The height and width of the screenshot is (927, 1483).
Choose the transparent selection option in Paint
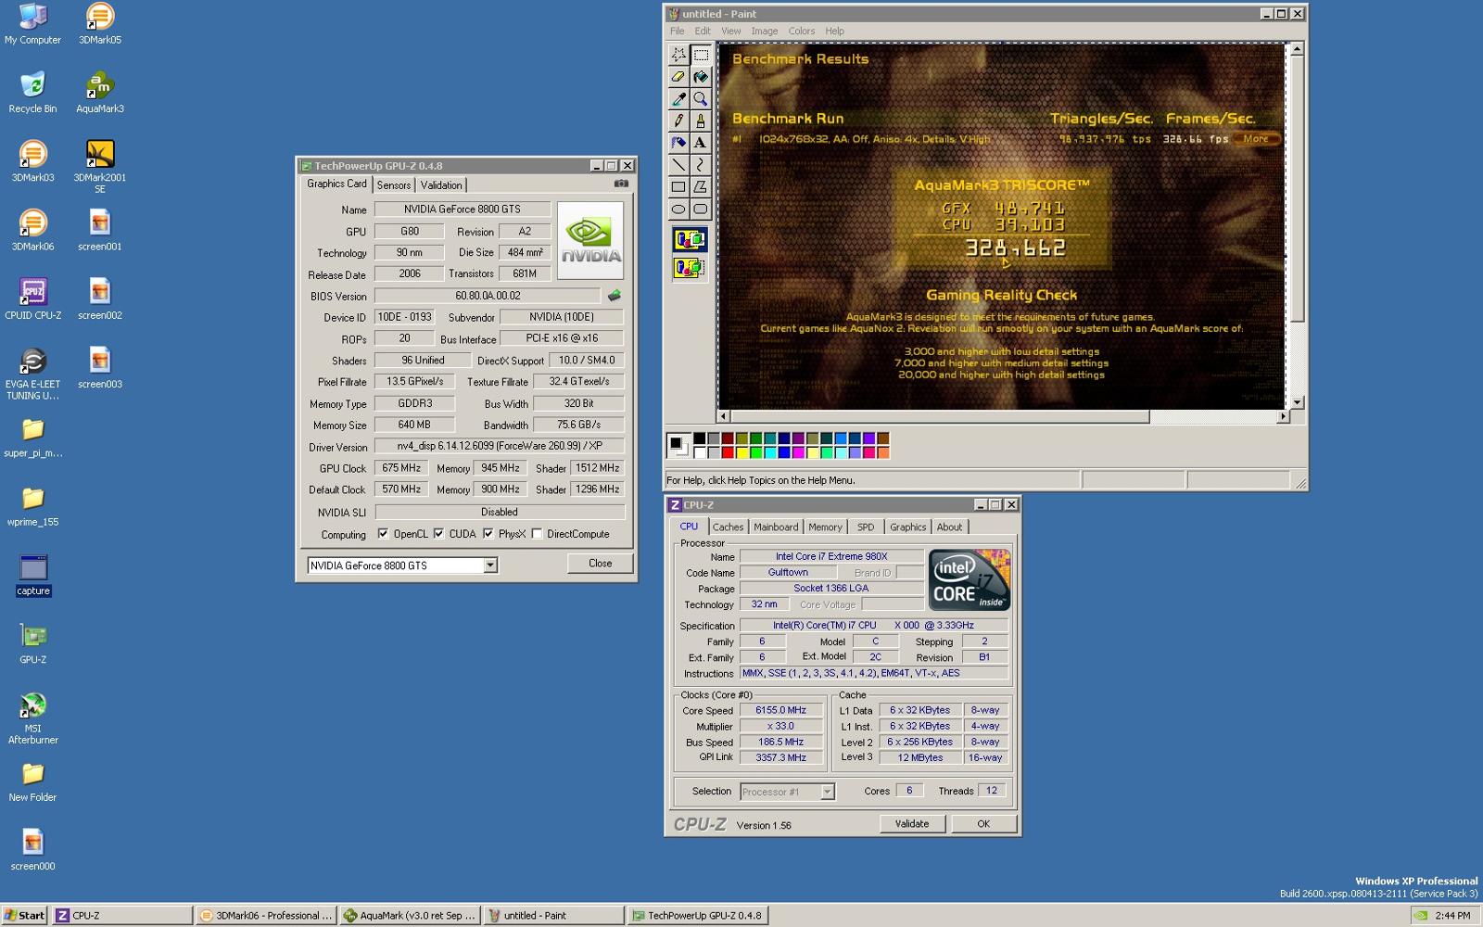tap(690, 268)
